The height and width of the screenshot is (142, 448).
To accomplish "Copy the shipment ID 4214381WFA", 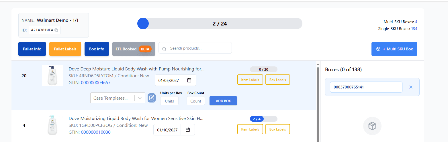I will click(56, 30).
